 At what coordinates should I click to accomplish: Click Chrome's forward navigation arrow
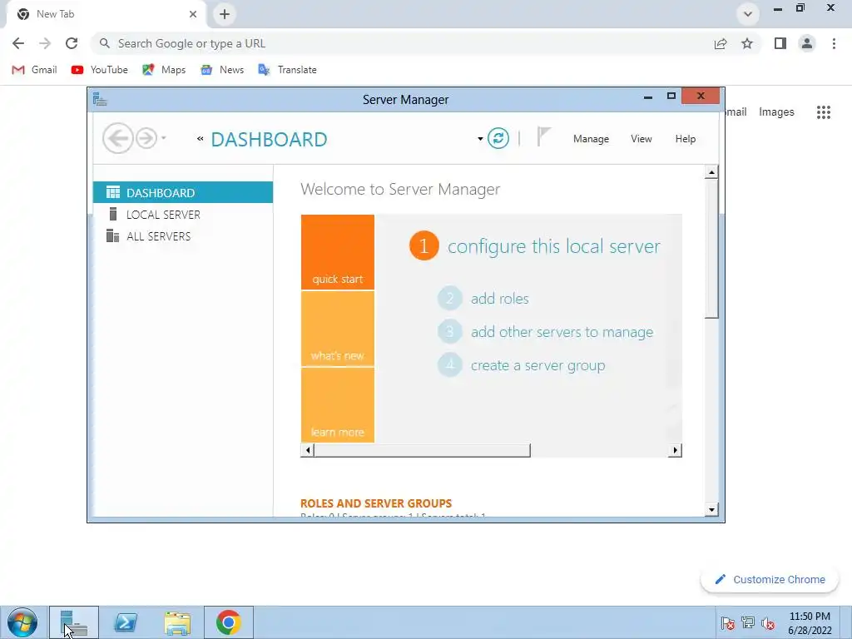tap(45, 43)
